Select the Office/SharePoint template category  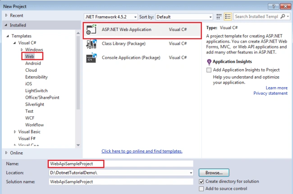tap(42, 97)
